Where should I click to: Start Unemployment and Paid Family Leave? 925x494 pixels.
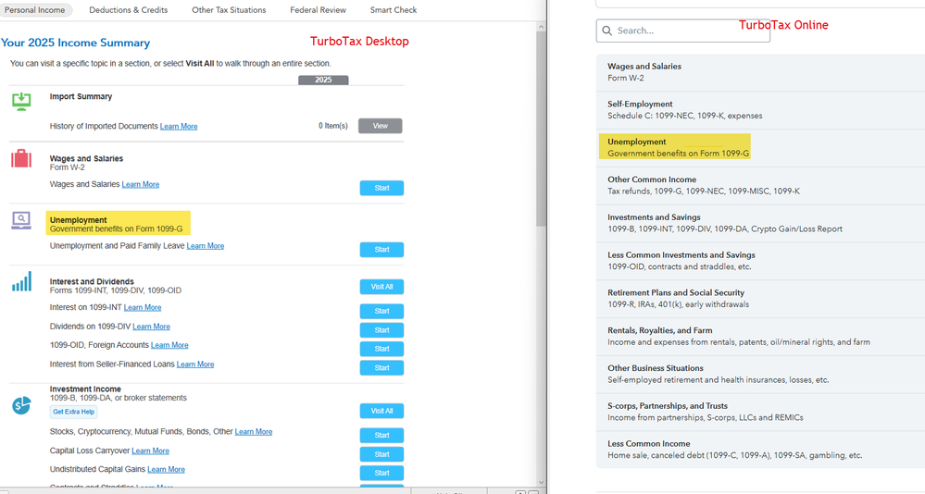381,250
